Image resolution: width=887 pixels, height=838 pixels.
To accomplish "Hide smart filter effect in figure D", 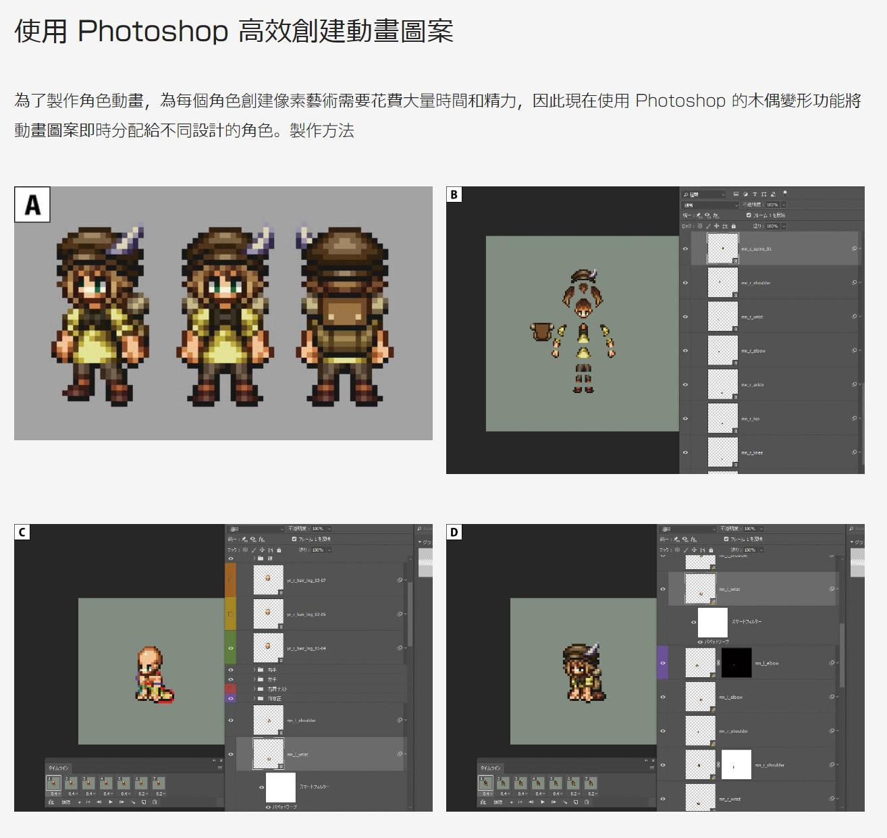I will click(694, 622).
